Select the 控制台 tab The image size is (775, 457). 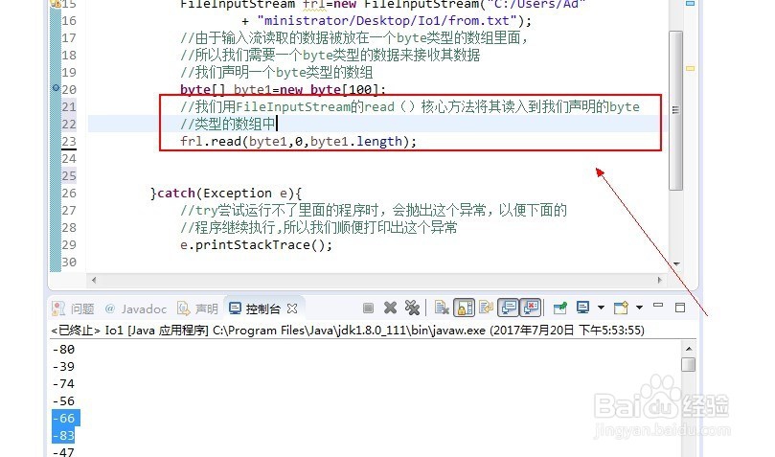pyautogui.click(x=256, y=309)
